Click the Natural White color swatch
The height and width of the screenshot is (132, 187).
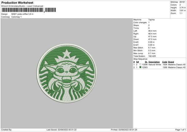[140, 64]
